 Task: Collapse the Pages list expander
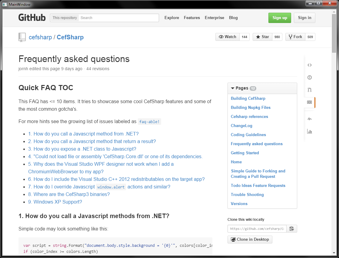[233, 88]
